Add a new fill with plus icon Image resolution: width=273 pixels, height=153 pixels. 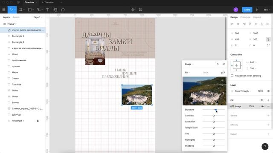[268, 100]
